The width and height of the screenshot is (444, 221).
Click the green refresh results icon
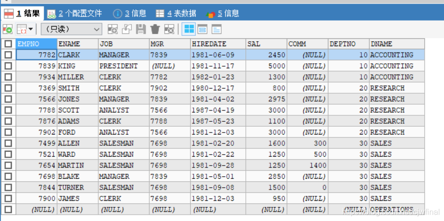click(x=7, y=29)
